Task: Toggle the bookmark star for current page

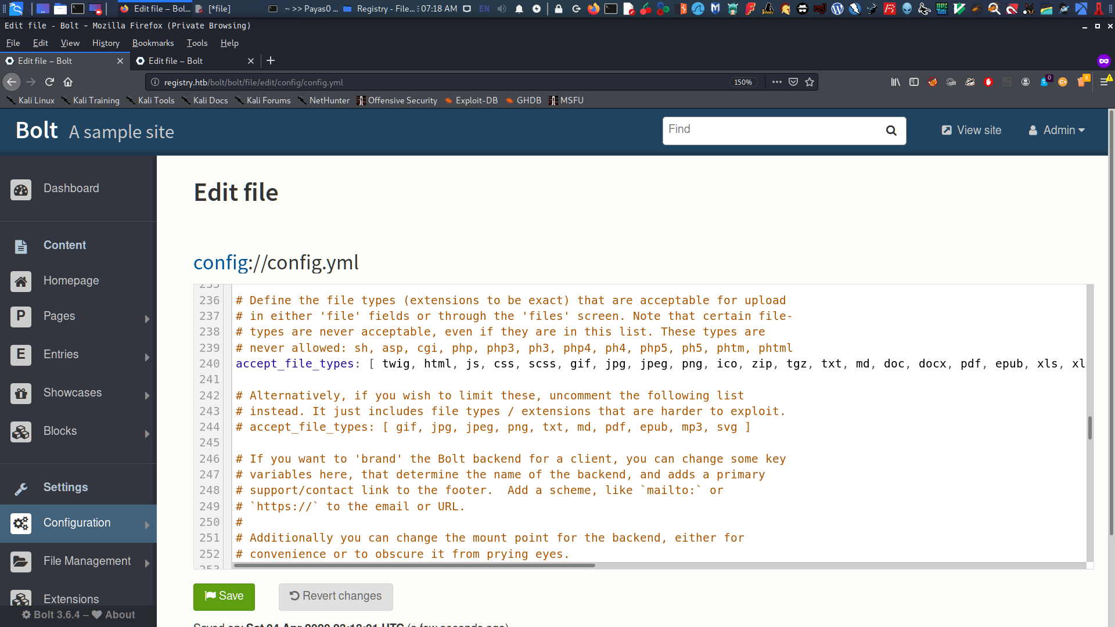Action: tap(810, 82)
